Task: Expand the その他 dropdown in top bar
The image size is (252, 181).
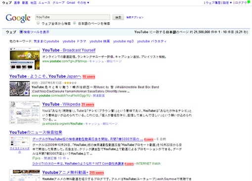Action: click(x=83, y=2)
